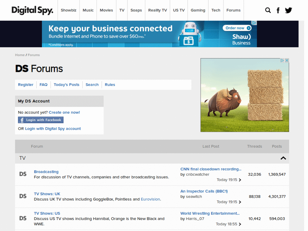View Today's Posts
Viewport: 308px width, 231px height.
pyautogui.click(x=66, y=85)
